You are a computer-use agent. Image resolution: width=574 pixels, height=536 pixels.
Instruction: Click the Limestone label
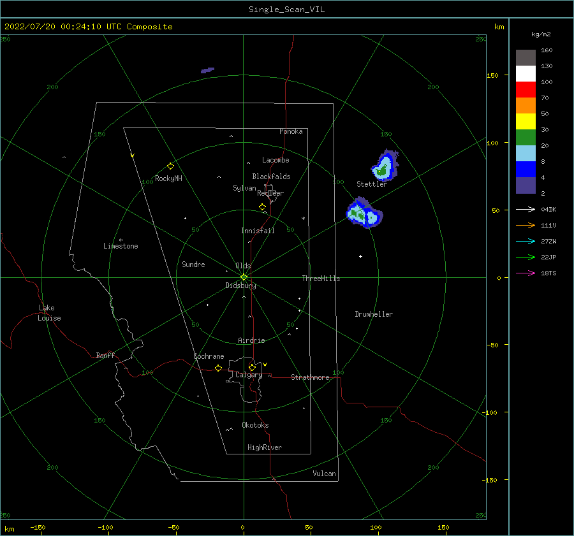[121, 246]
